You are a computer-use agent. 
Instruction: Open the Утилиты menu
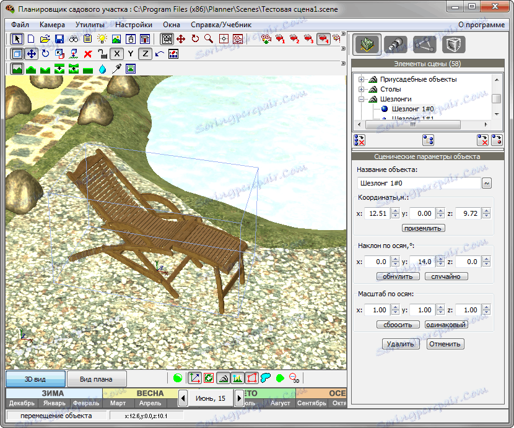click(90, 25)
